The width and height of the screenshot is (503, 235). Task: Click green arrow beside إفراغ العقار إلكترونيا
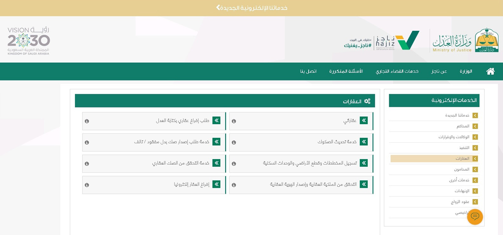pyautogui.click(x=216, y=184)
